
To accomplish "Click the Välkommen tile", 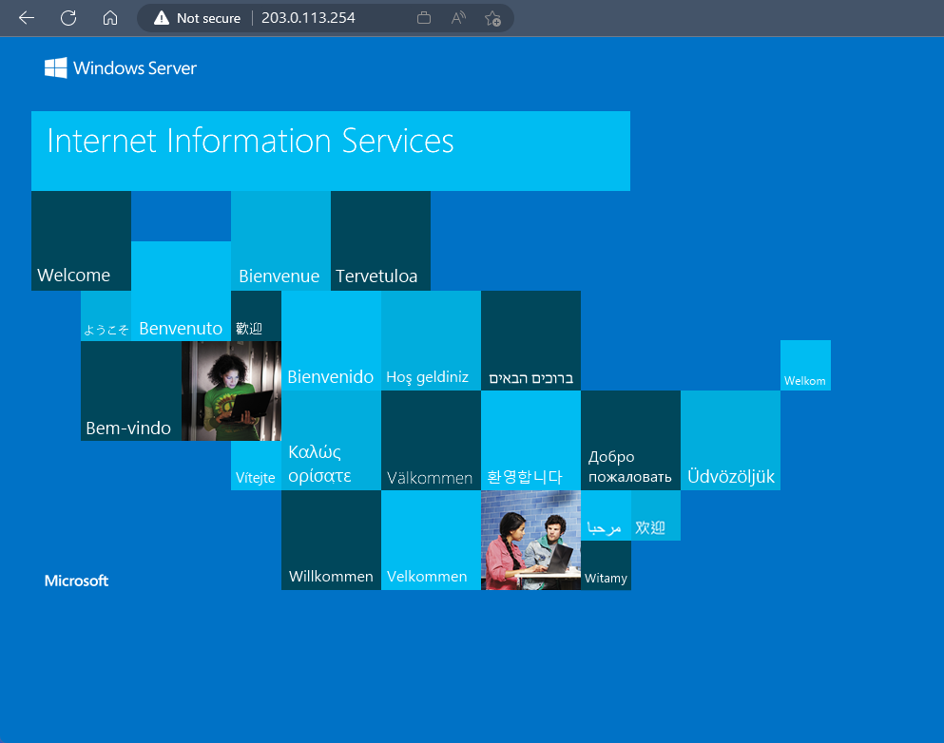I will pos(431,441).
